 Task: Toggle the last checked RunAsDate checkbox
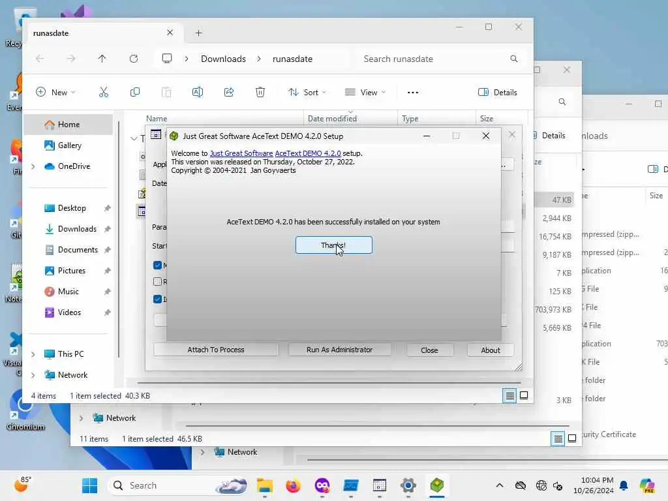click(x=157, y=299)
